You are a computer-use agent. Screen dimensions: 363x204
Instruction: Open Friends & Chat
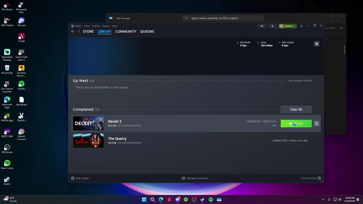pyautogui.click(x=311, y=178)
